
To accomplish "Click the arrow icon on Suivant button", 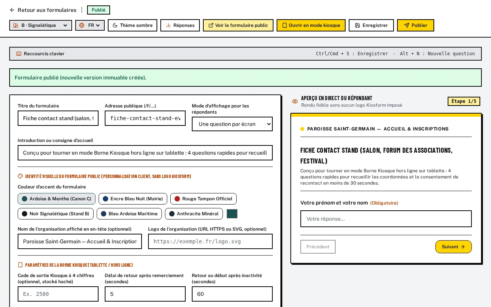I will (x=463, y=247).
